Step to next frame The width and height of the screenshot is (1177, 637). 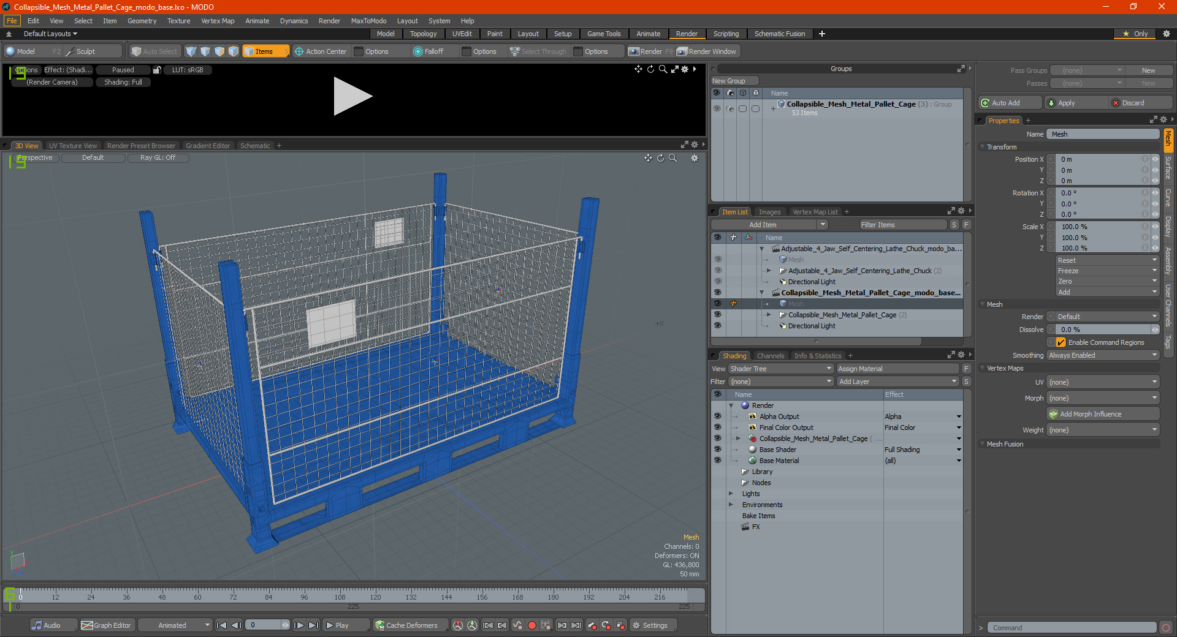[299, 625]
